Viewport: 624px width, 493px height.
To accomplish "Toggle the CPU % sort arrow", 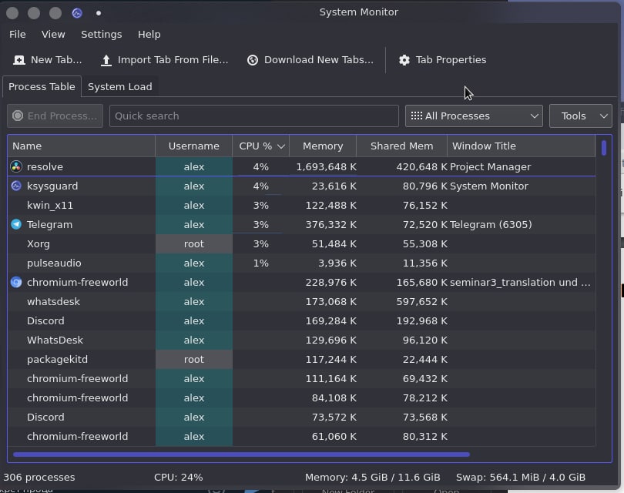I will tap(281, 146).
